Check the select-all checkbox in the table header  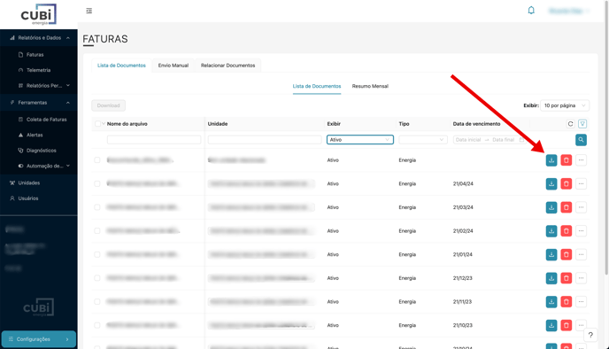[97, 124]
